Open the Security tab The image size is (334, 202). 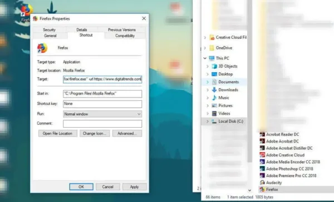(x=49, y=30)
